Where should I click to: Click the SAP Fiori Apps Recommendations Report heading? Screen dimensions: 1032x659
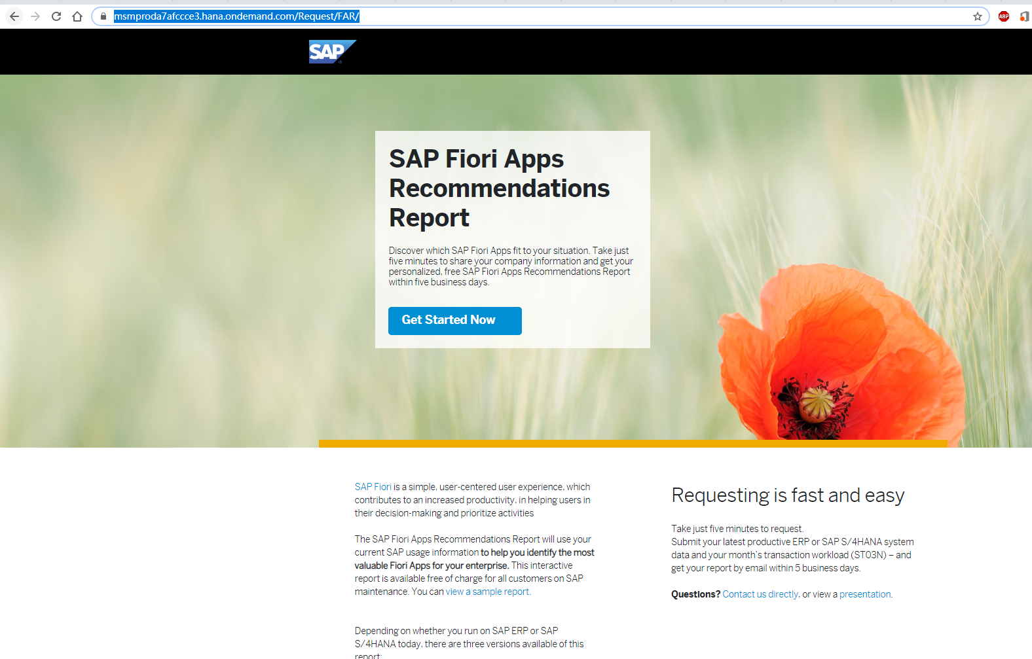pos(499,188)
